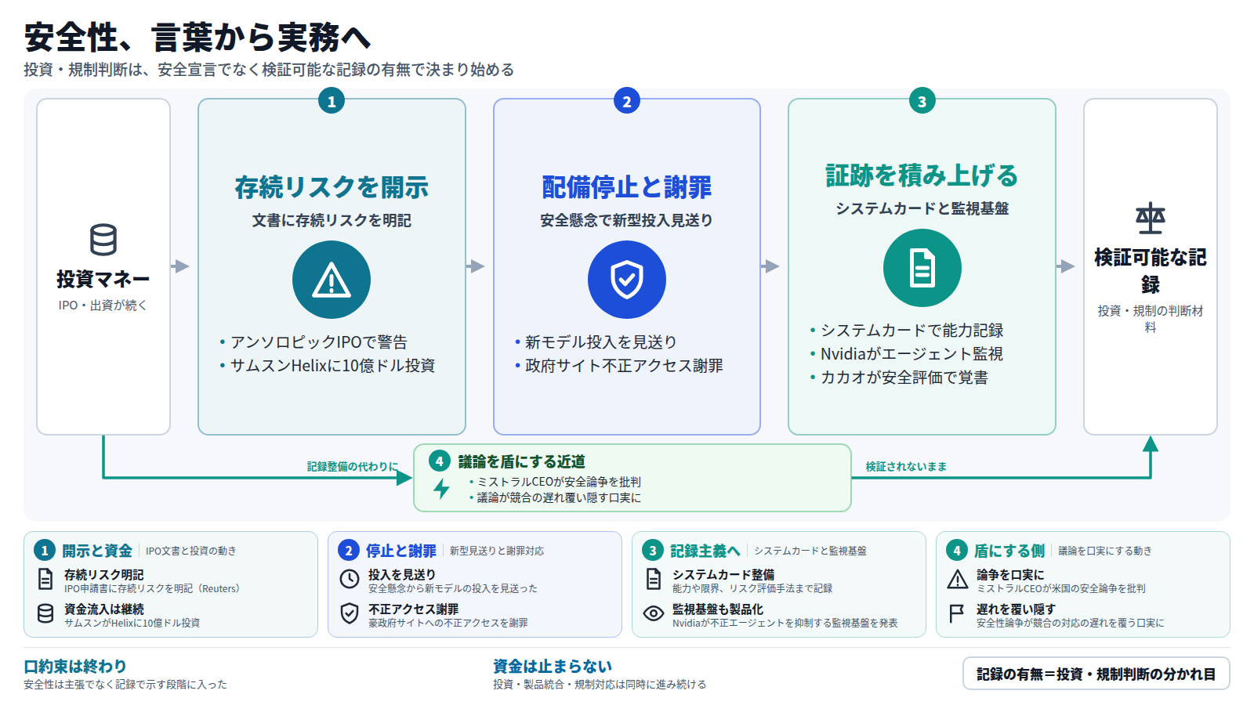Click the card subtitle 議論を口実にする動き
Viewport: 1254px width, 705px height.
[x=1105, y=551]
